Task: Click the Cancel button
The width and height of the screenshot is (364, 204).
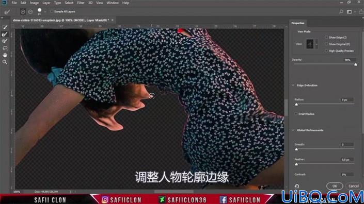Action: tap(354, 186)
